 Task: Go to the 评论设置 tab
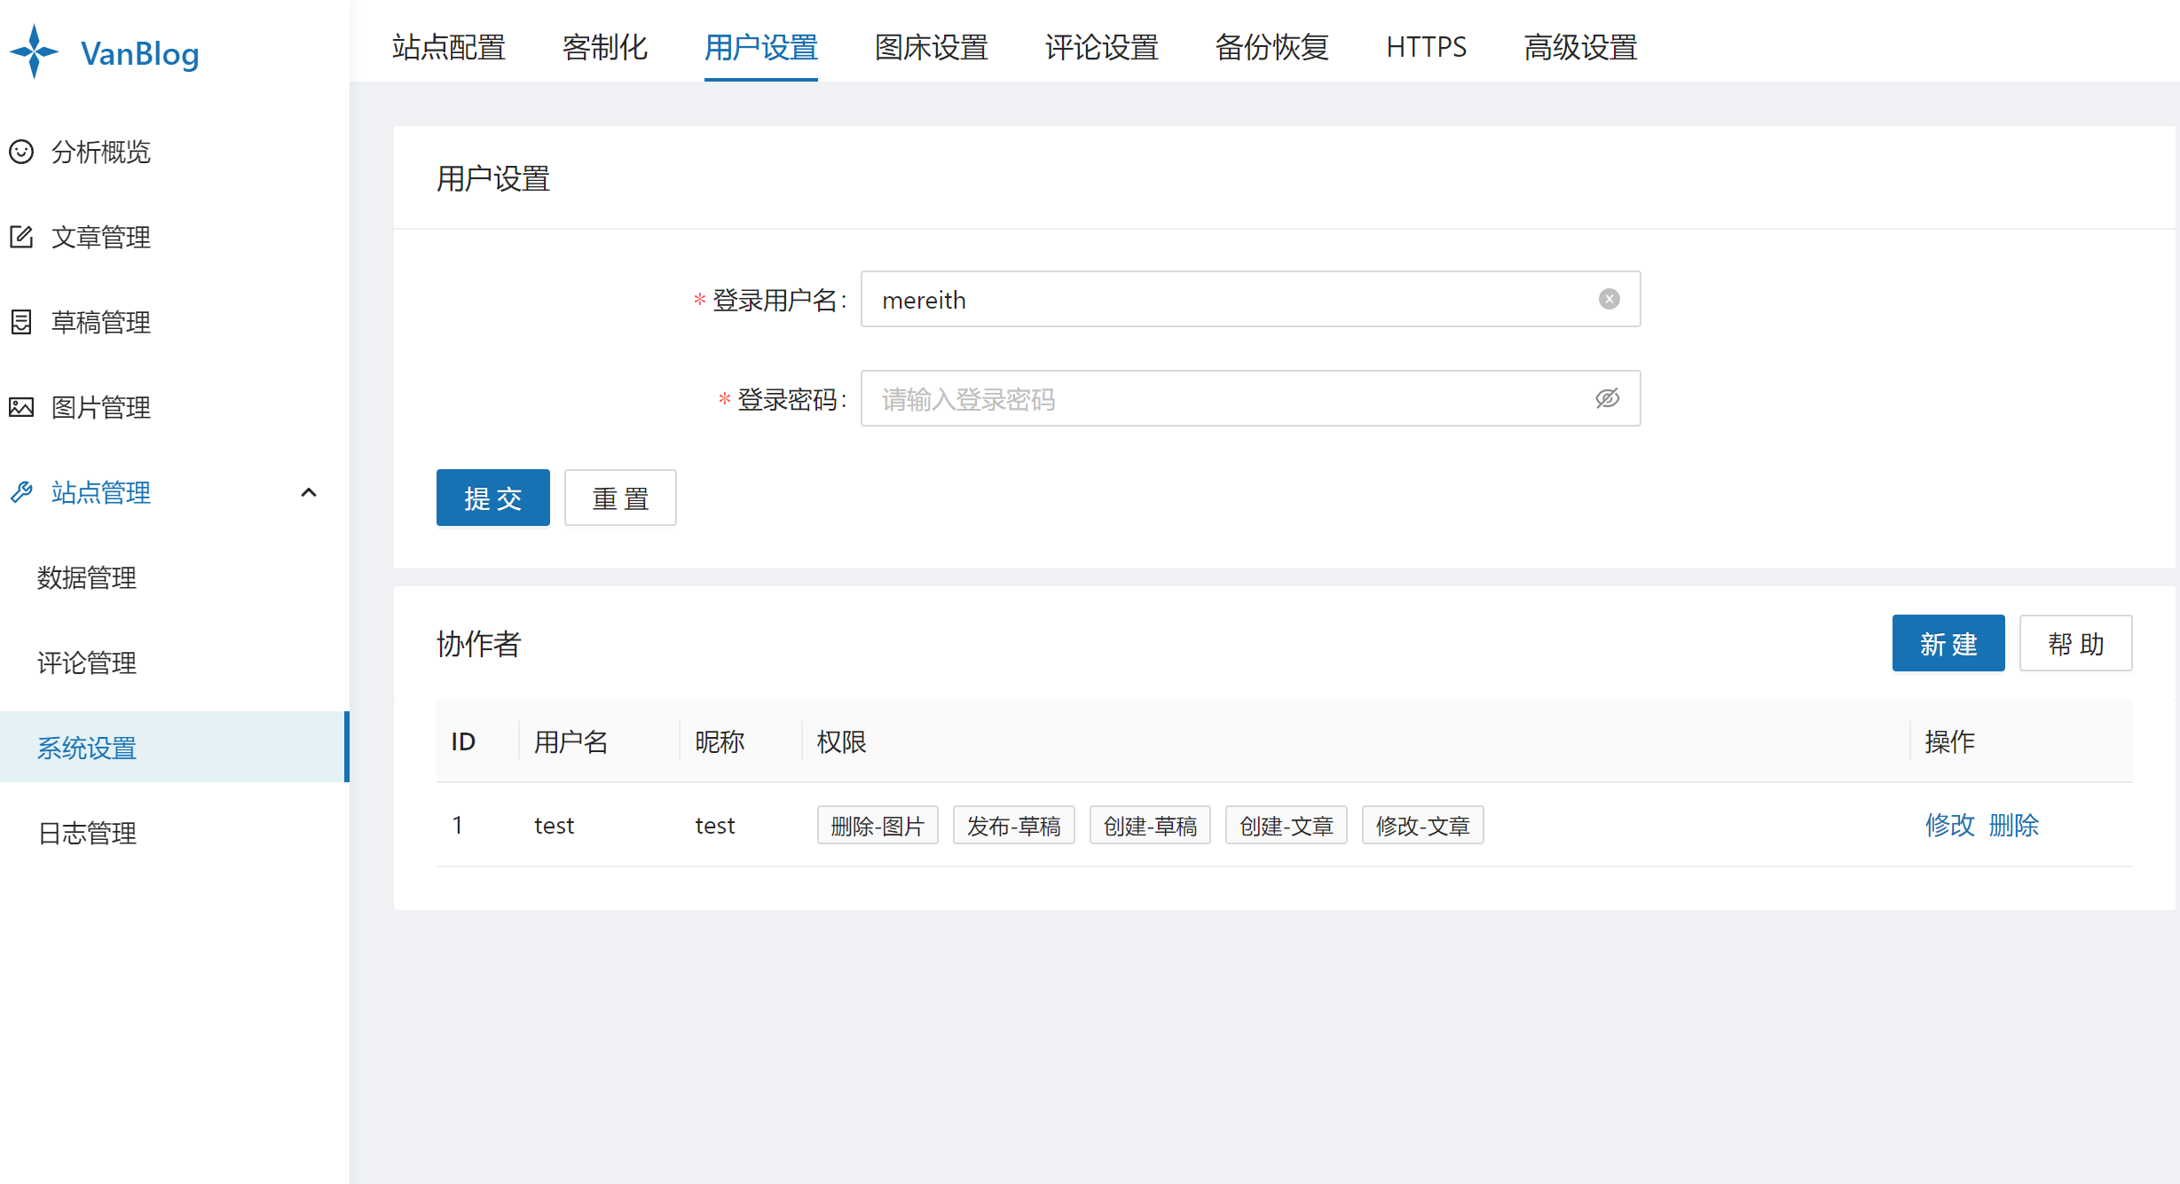pyautogui.click(x=1102, y=47)
